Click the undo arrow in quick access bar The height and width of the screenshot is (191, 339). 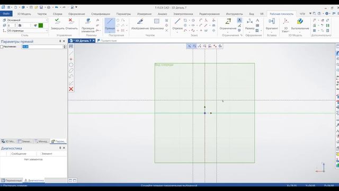point(57,7)
